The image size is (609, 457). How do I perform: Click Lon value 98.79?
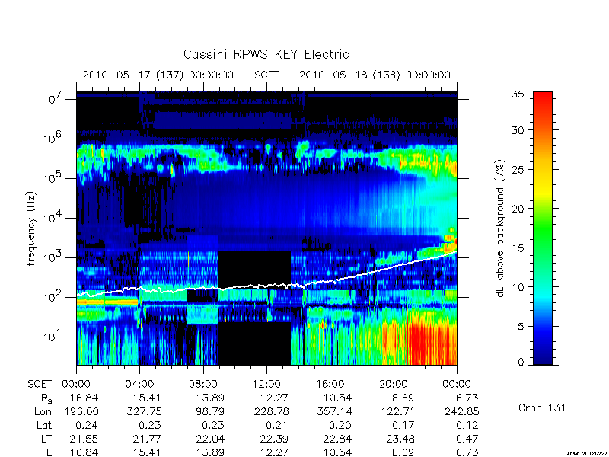[x=210, y=411]
